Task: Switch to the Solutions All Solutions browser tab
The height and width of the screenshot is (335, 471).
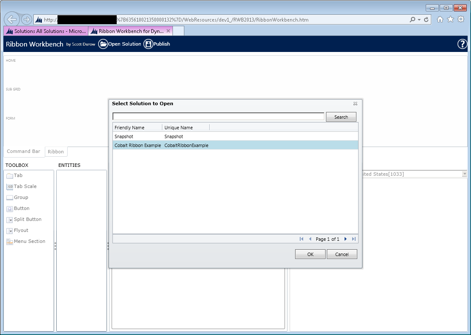Action: (46, 31)
